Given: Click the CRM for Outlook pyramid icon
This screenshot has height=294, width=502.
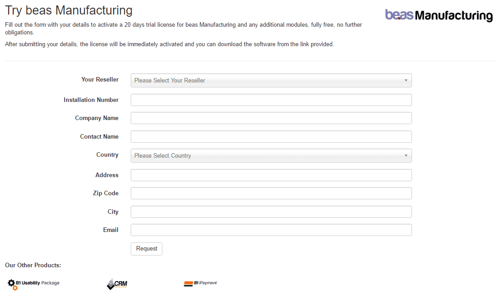Looking at the screenshot, I should click(x=110, y=284).
